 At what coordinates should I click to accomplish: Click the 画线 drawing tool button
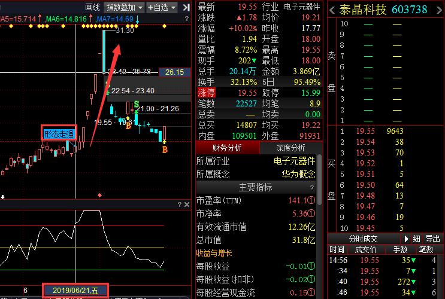(x=92, y=7)
